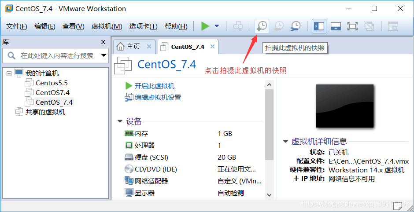The image size is (414, 212).
Task: Collapse the Devices section triangle
Action: [120, 121]
